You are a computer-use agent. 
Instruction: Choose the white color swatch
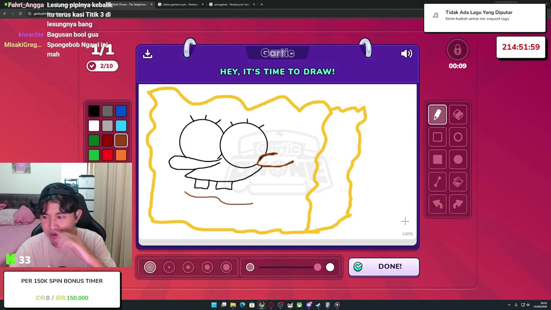(x=94, y=126)
